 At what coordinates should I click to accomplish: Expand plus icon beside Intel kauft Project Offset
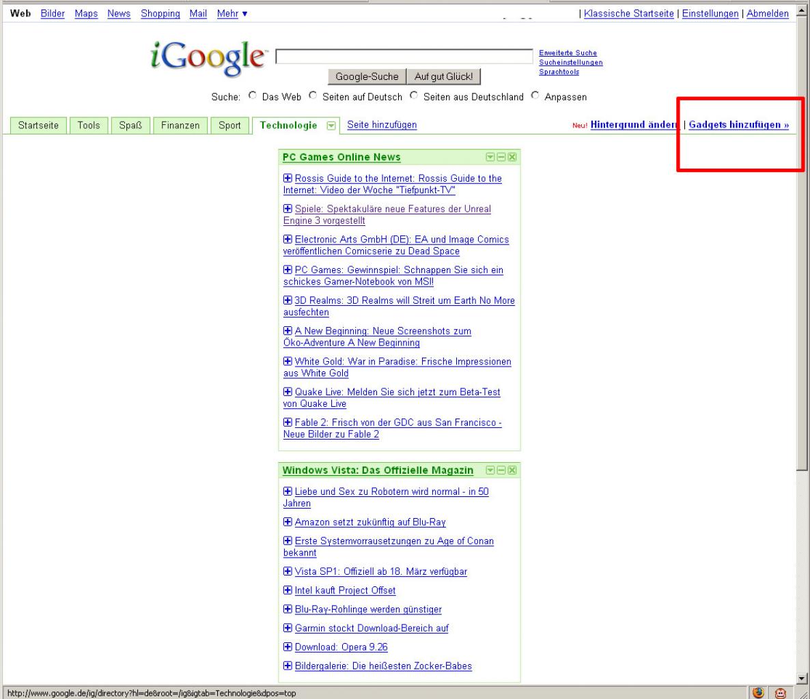coord(288,590)
